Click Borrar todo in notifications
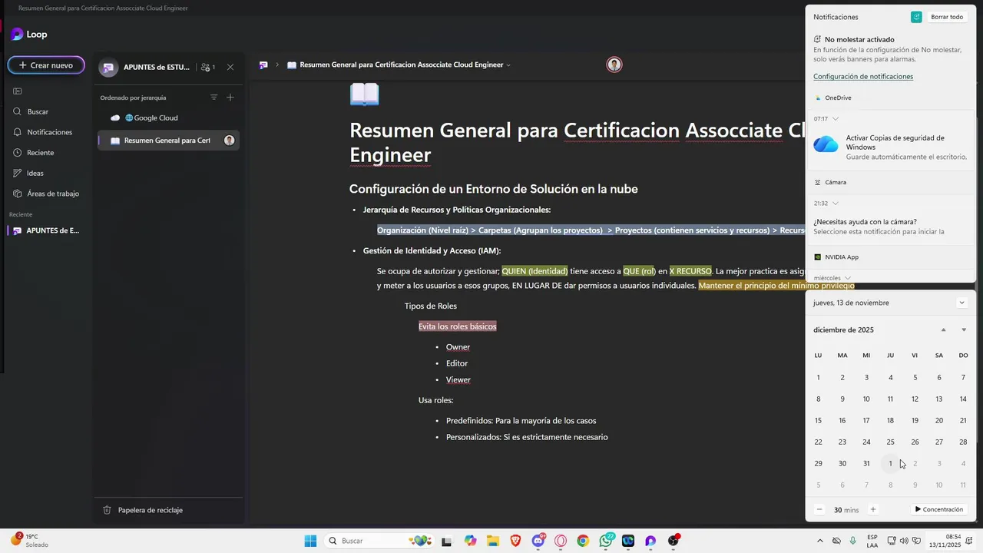This screenshot has width=983, height=553. point(946,17)
